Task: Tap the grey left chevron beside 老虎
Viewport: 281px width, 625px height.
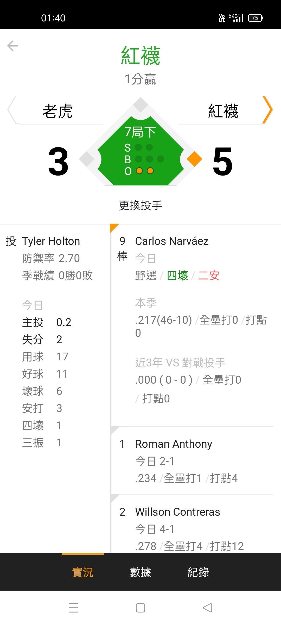Action: click(11, 110)
